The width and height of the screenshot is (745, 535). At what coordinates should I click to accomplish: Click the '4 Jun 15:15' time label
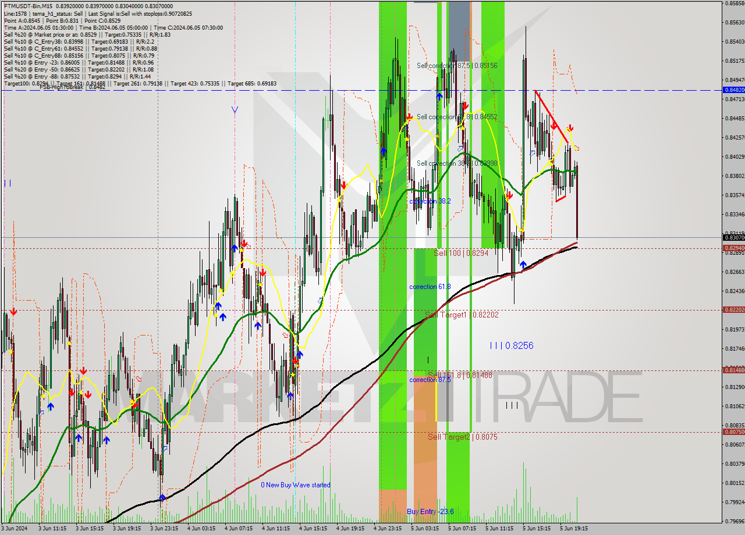(x=314, y=529)
